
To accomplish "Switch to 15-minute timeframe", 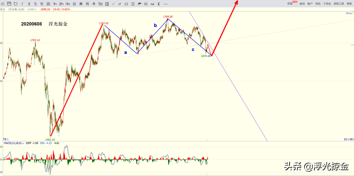I will [41, 4].
